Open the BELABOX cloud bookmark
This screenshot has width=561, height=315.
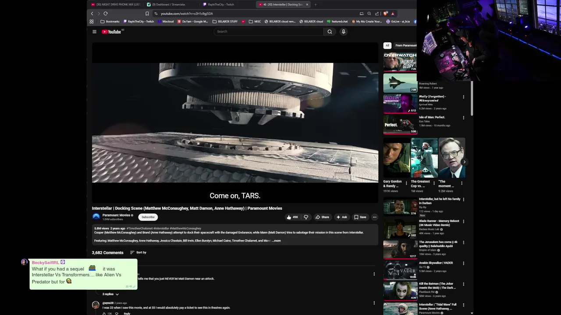pos(311,21)
